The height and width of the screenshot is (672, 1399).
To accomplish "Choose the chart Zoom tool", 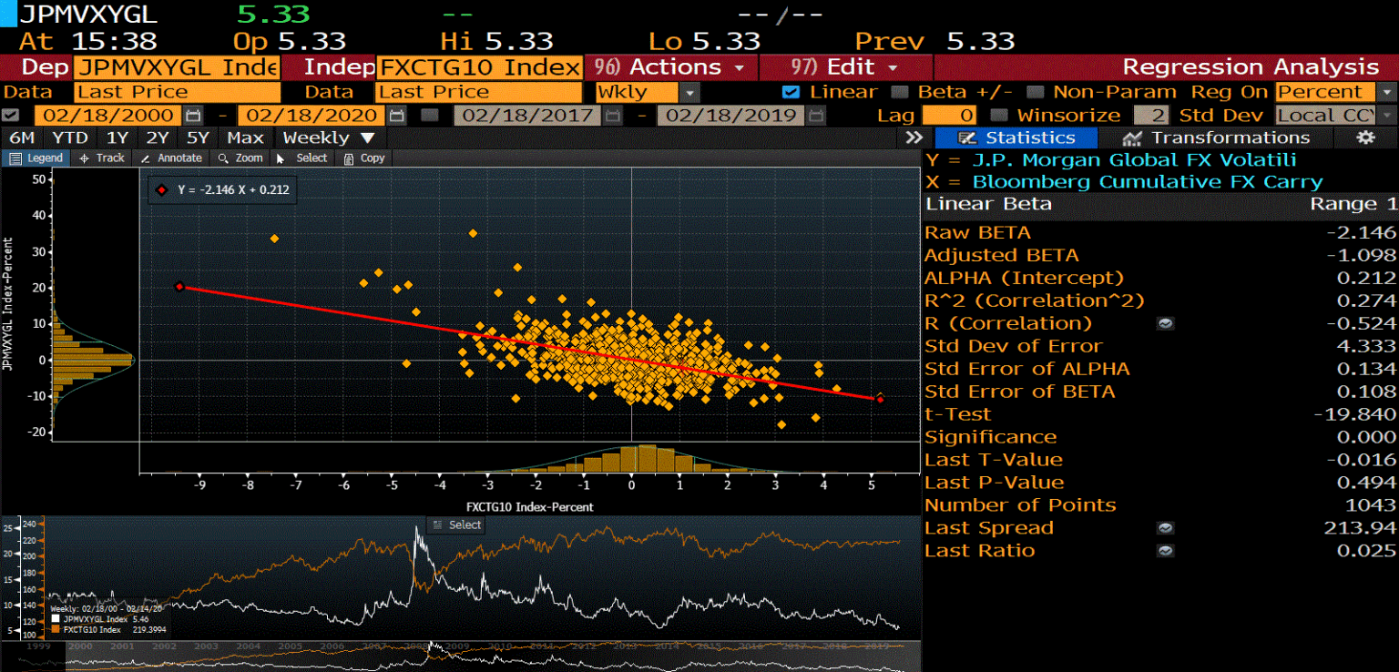I will pyautogui.click(x=241, y=158).
